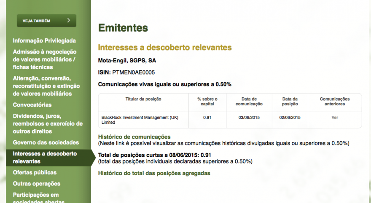The width and height of the screenshot is (371, 203).
Task: Click the Titular da posição column header
Action: (143, 99)
